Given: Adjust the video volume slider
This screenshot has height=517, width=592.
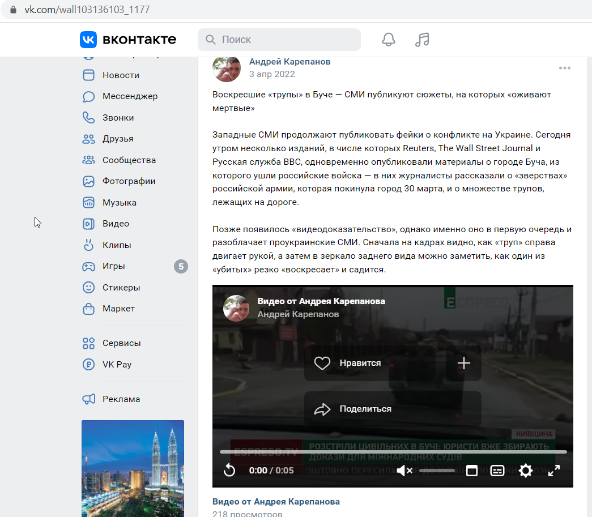Looking at the screenshot, I should point(437,471).
